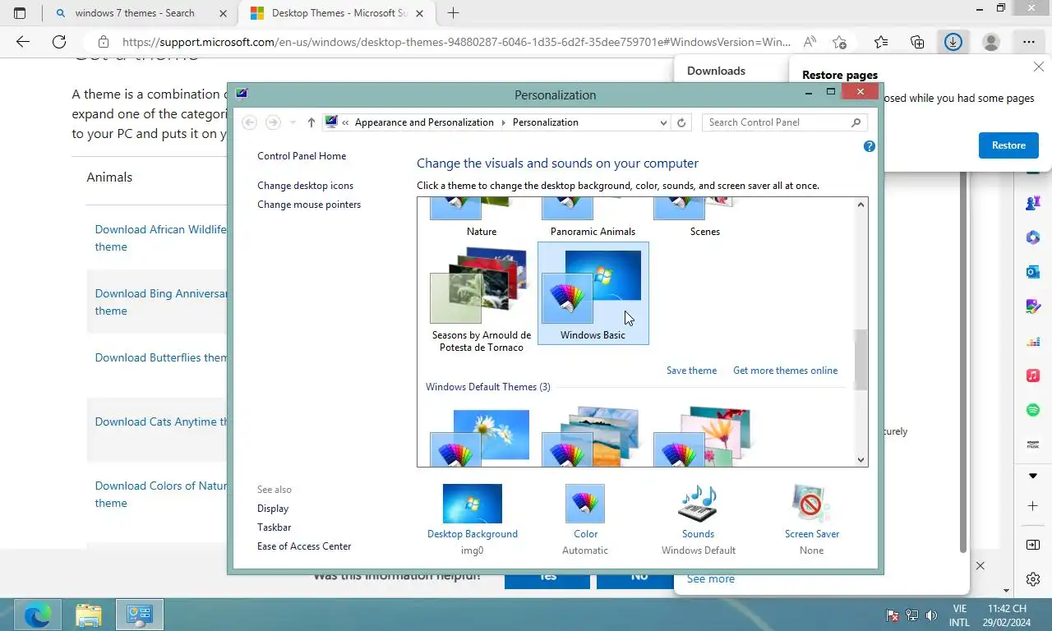Viewport: 1052px width, 631px height.
Task: Open Action Center flag in tray
Action: [892, 615]
